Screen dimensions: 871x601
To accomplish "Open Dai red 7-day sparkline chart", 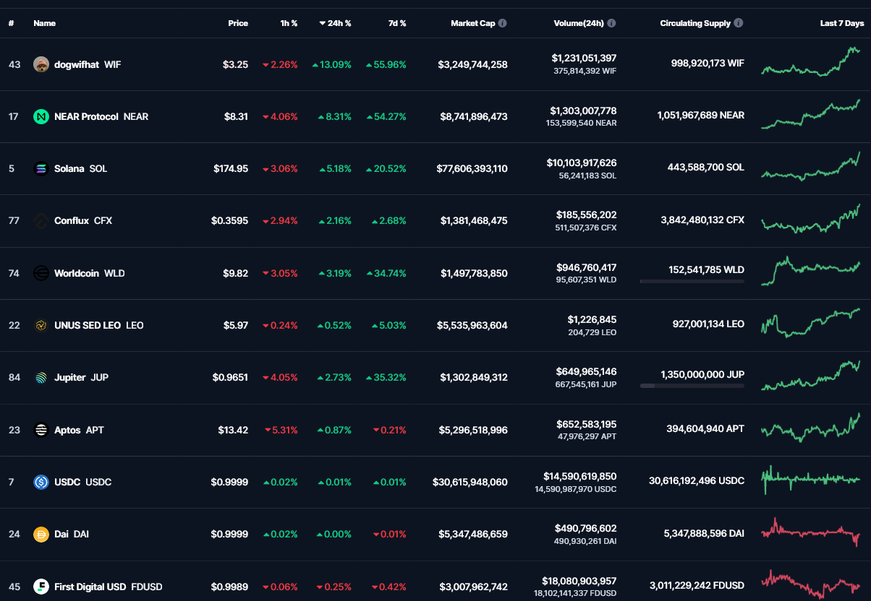I will click(810, 532).
